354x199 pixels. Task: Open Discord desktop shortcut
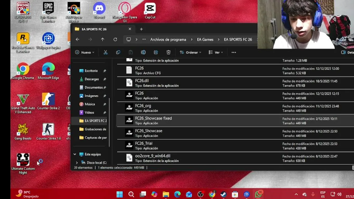click(99, 11)
